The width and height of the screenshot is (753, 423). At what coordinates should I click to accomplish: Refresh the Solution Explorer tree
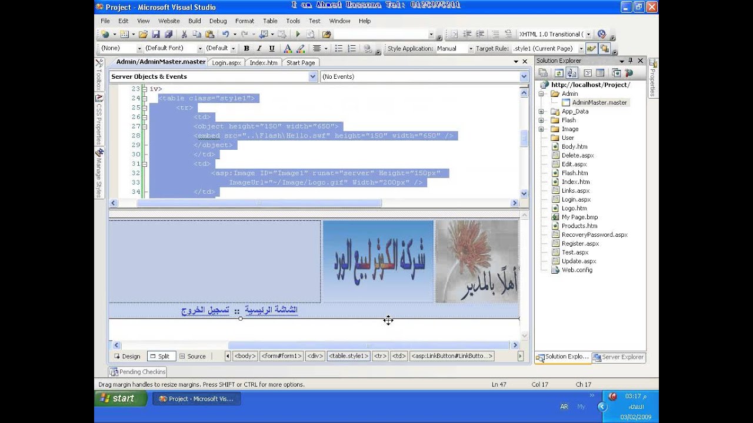(x=558, y=73)
